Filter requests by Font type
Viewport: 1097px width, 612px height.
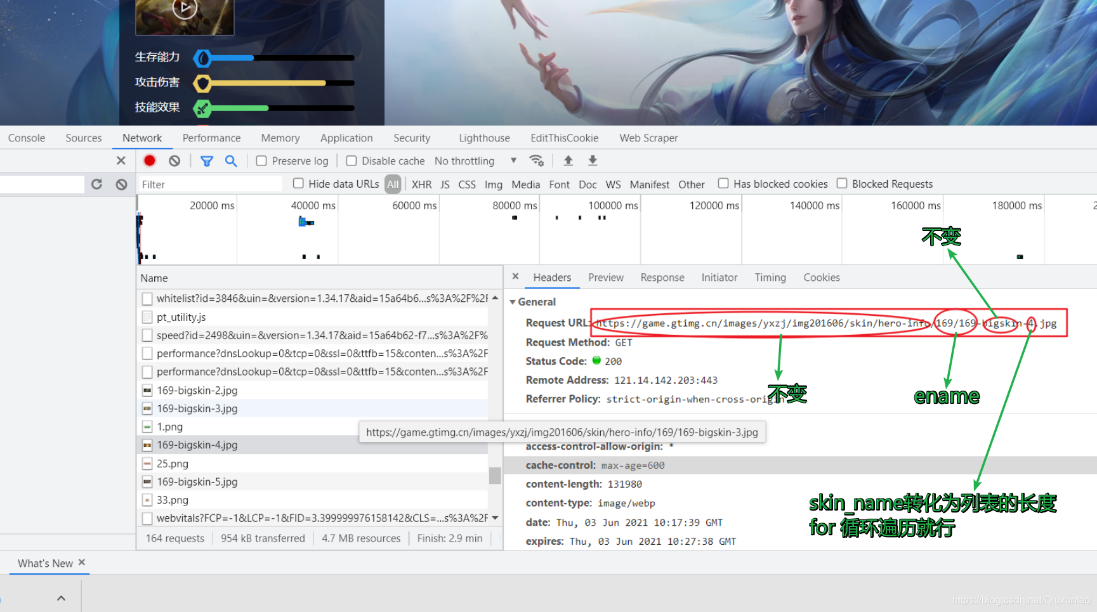[x=559, y=184]
